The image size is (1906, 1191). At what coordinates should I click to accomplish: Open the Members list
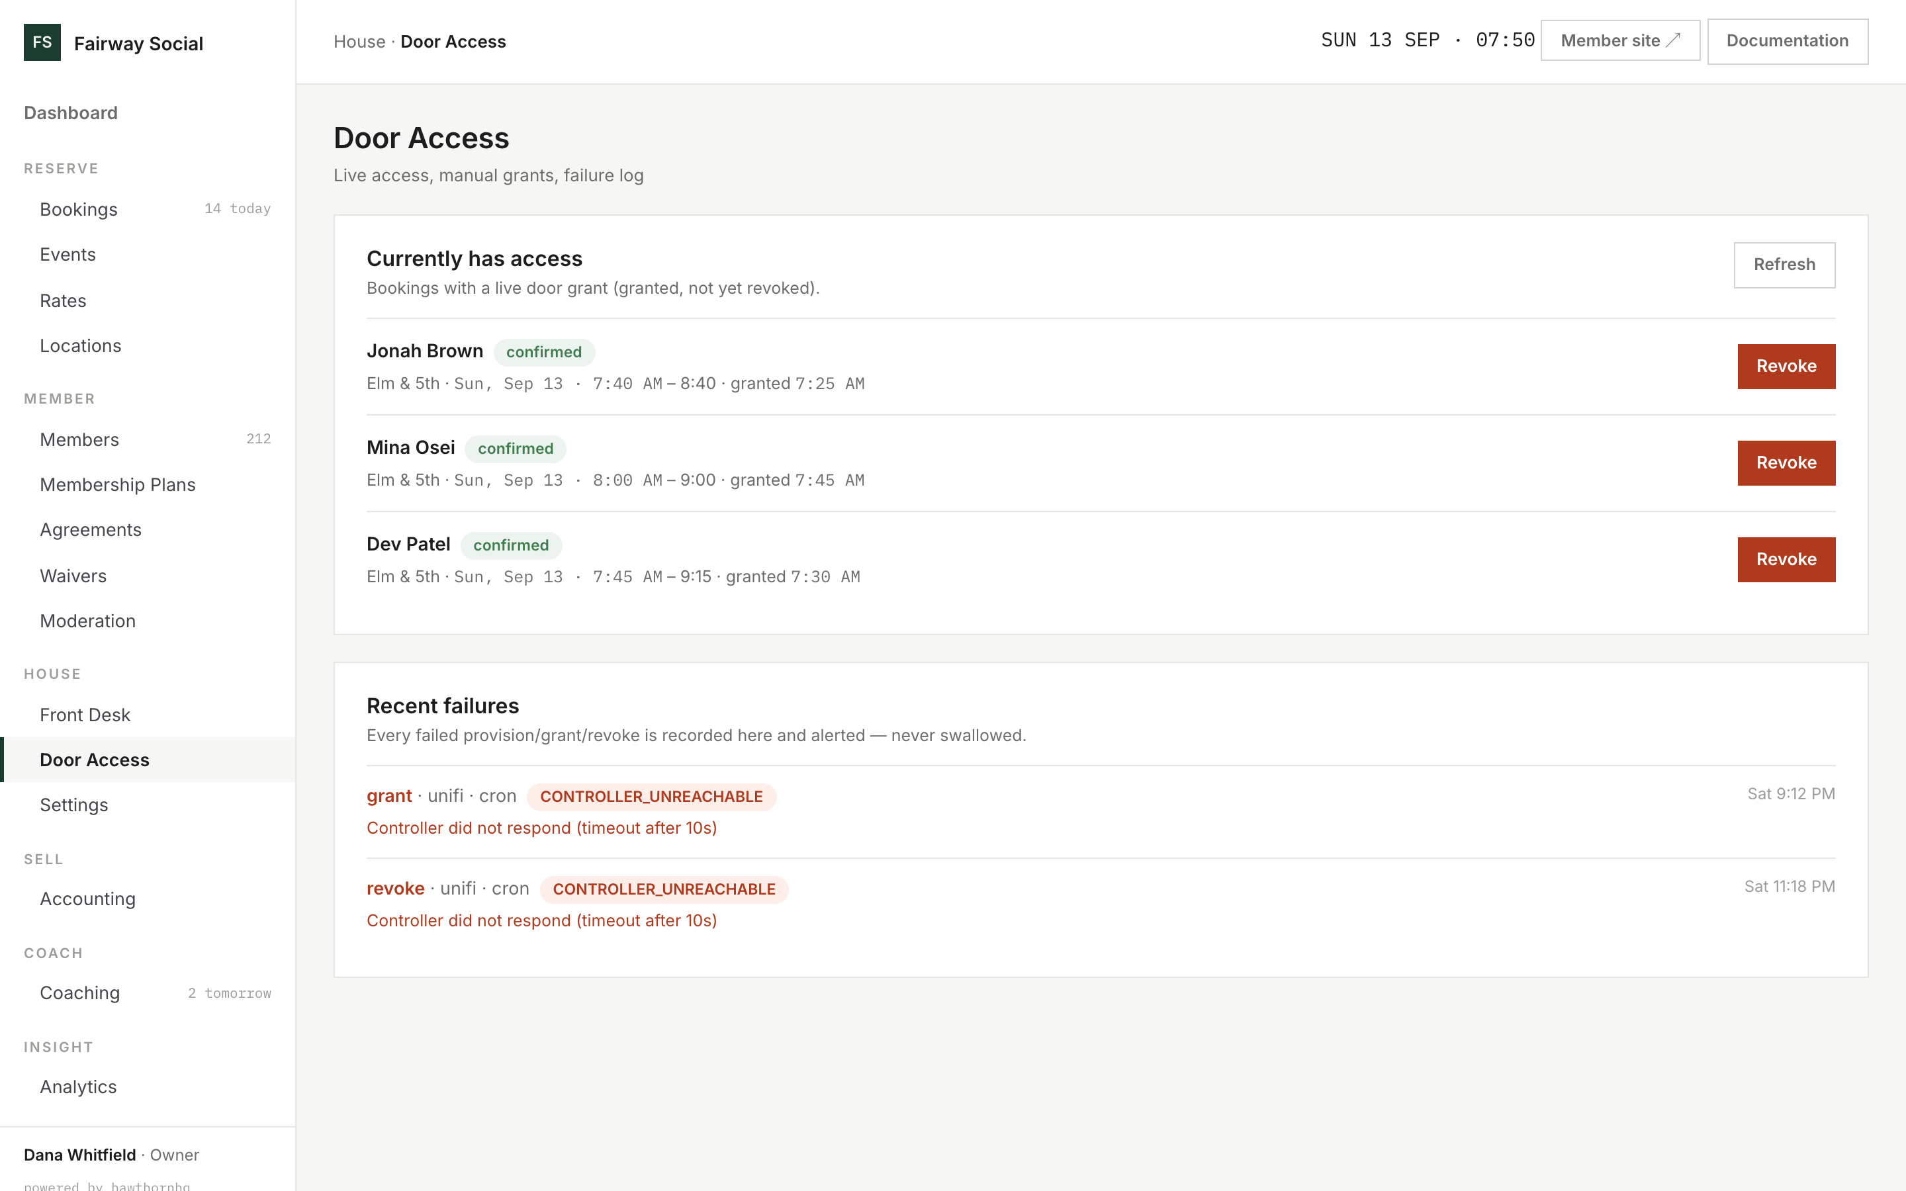(148, 439)
